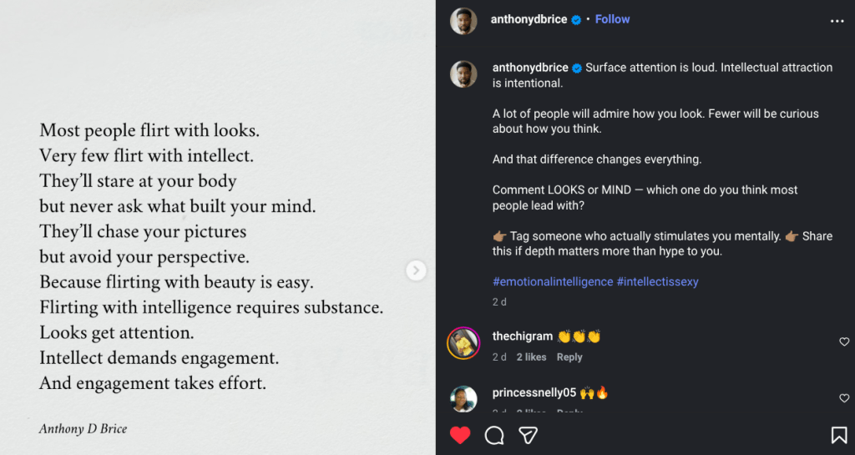Viewport: 855px width, 455px height.
Task: View thechigram's profile avatar
Action: click(463, 343)
